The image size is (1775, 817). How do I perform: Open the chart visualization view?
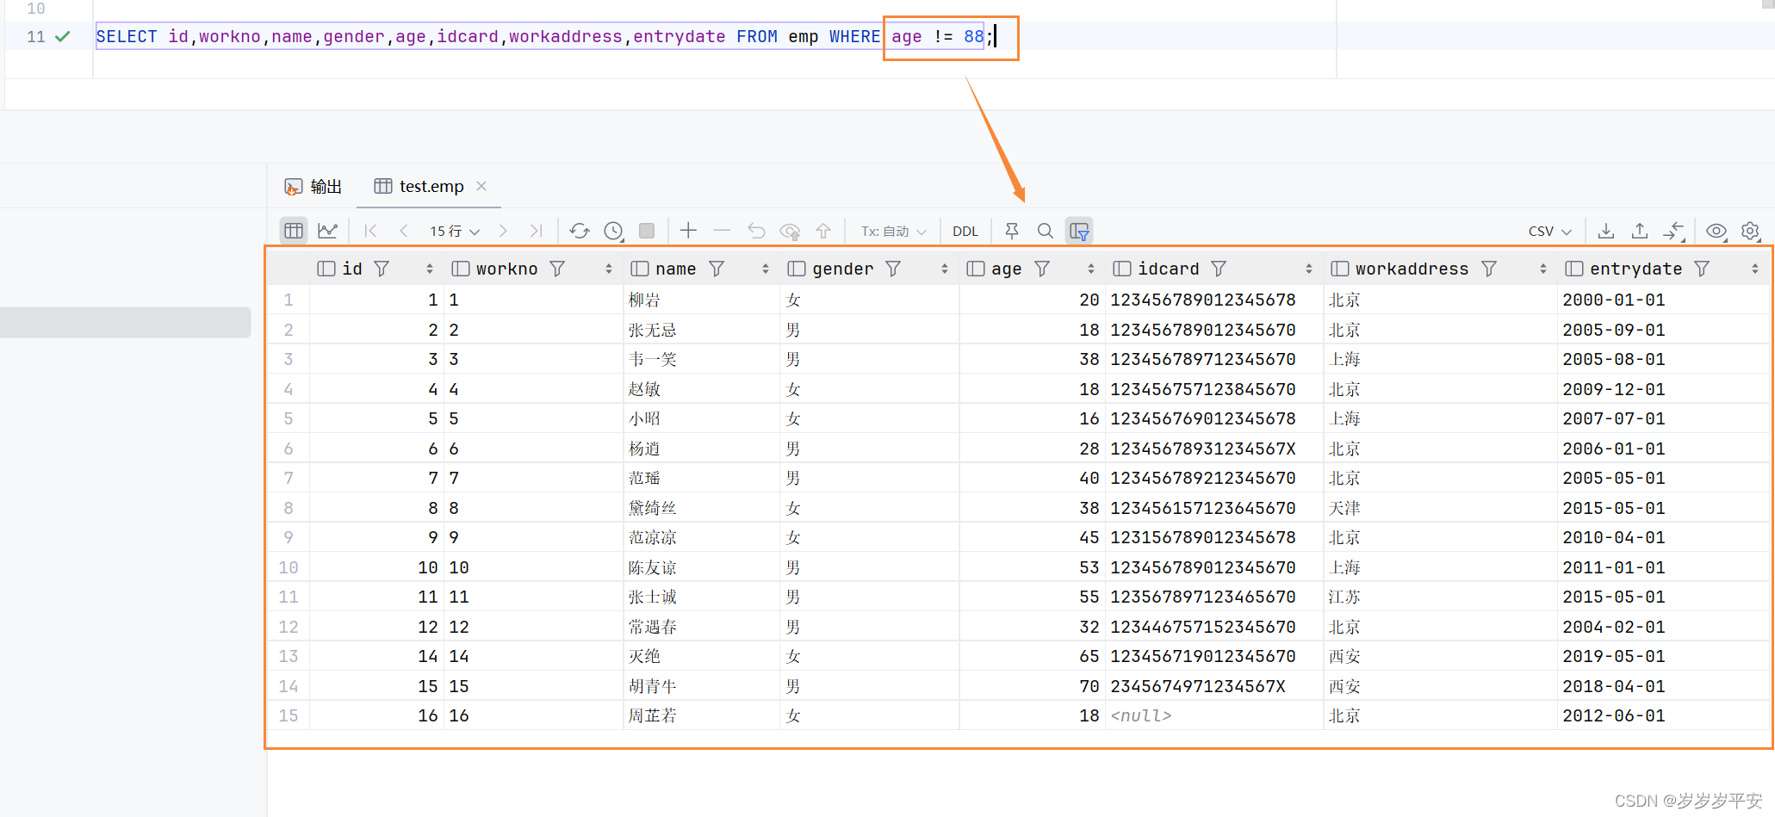328,231
